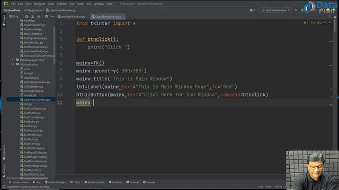Image resolution: width=339 pixels, height=190 pixels.
Task: Close the OpenNewWindow.py editor tab
Action: [123, 16]
